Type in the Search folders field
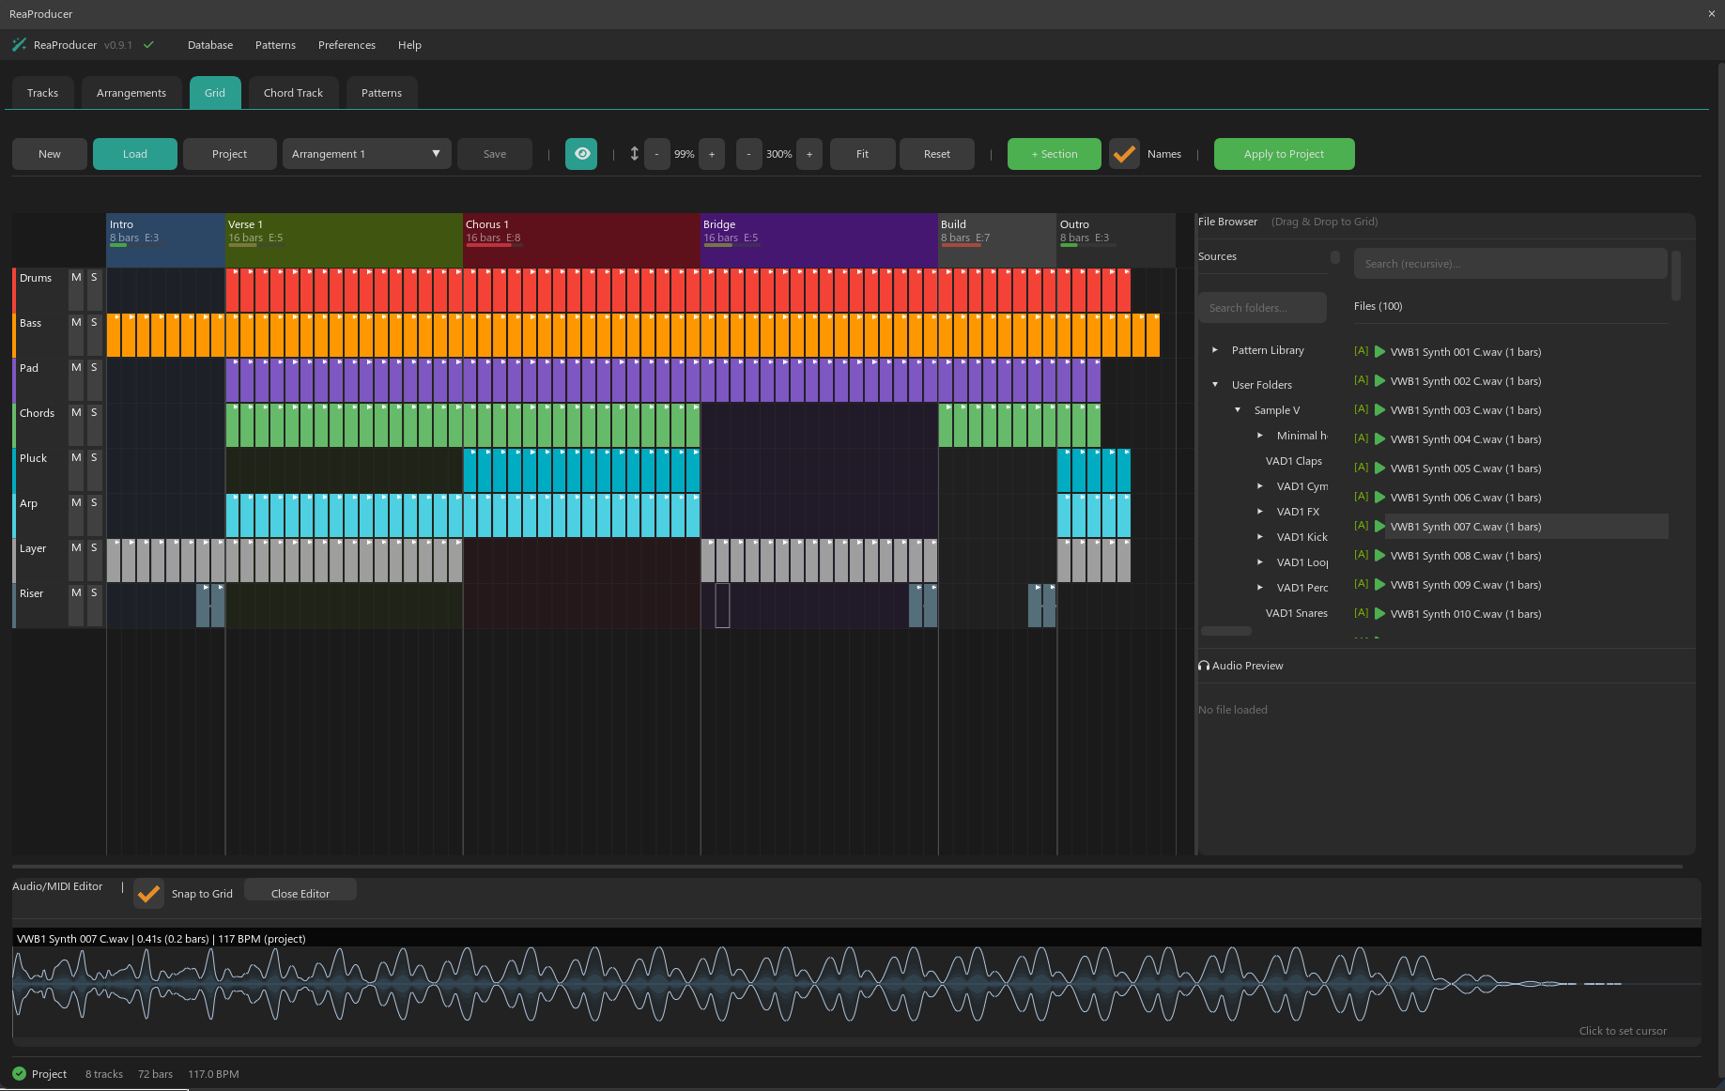 point(1262,307)
